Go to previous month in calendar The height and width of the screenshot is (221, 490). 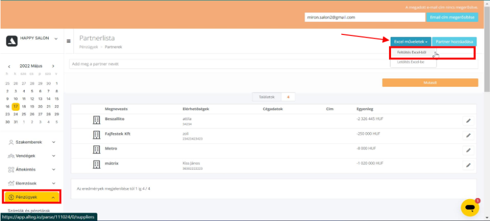click(9, 66)
